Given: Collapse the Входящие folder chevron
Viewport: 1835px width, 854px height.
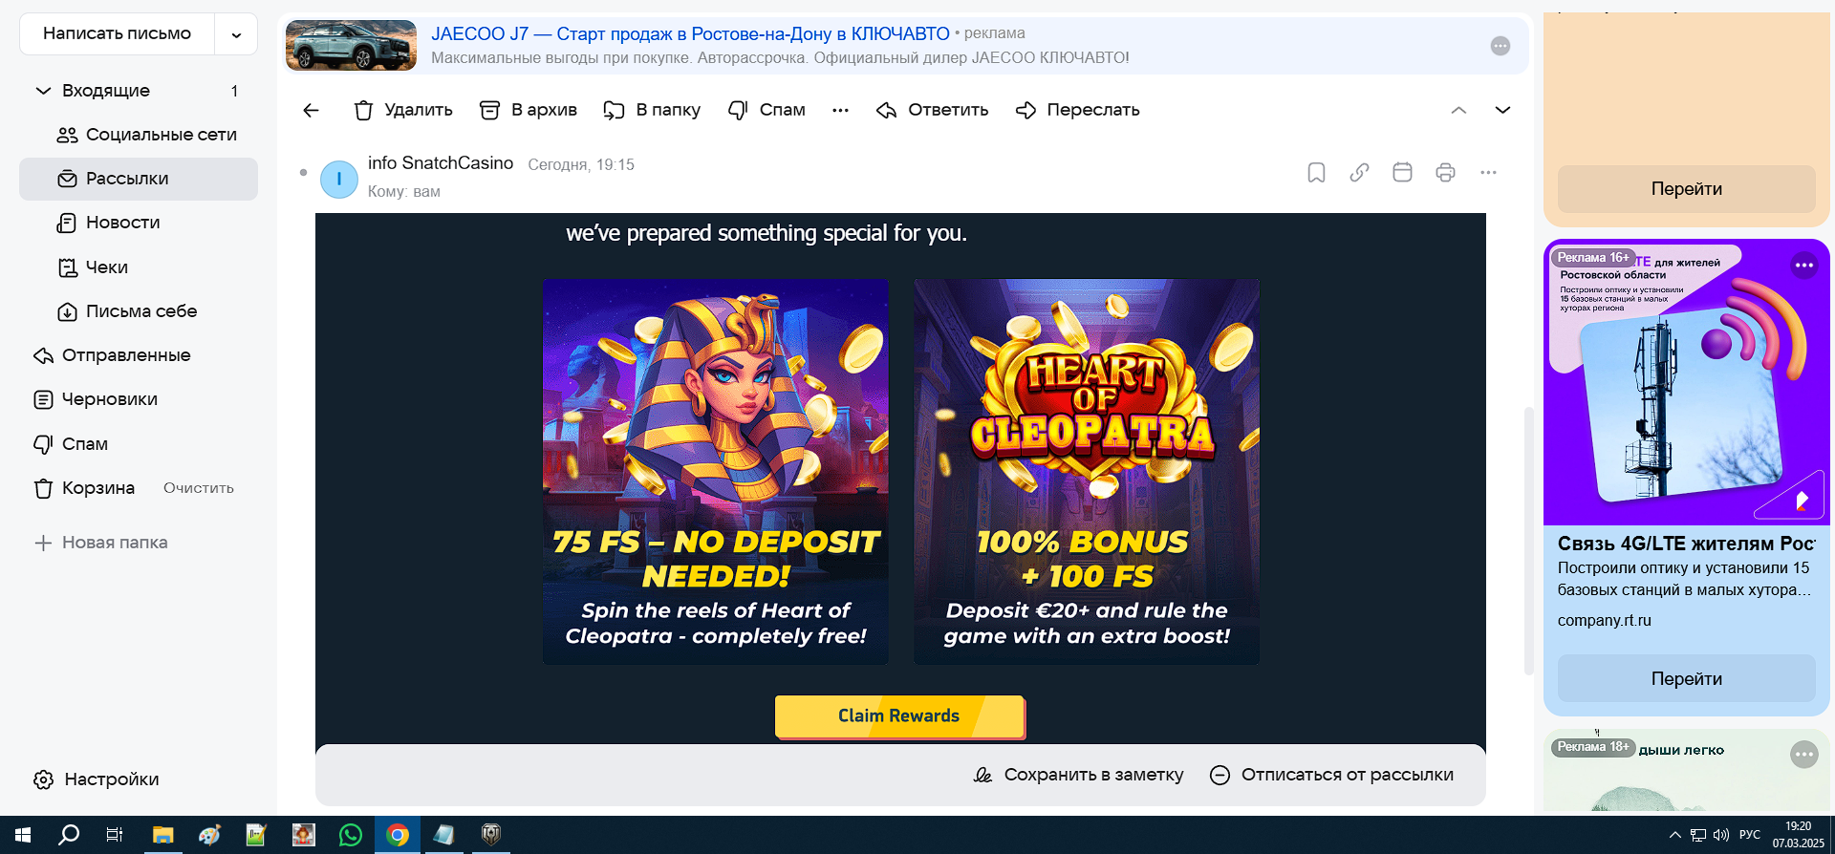Looking at the screenshot, I should point(43,91).
